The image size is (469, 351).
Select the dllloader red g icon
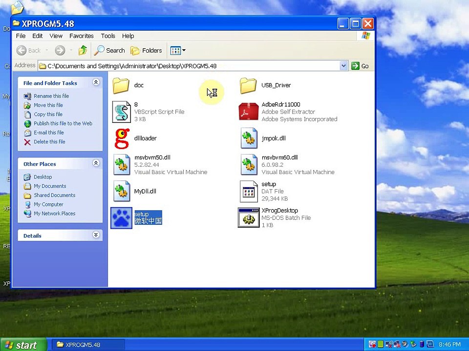pyautogui.click(x=122, y=138)
